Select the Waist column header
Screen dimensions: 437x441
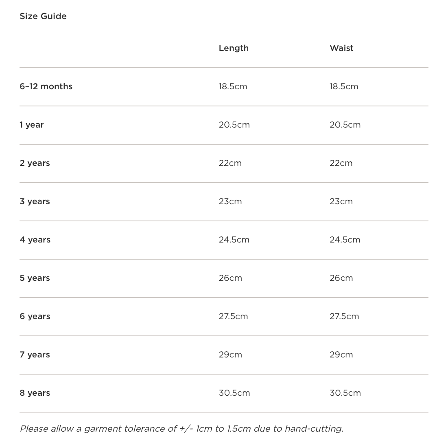click(341, 48)
